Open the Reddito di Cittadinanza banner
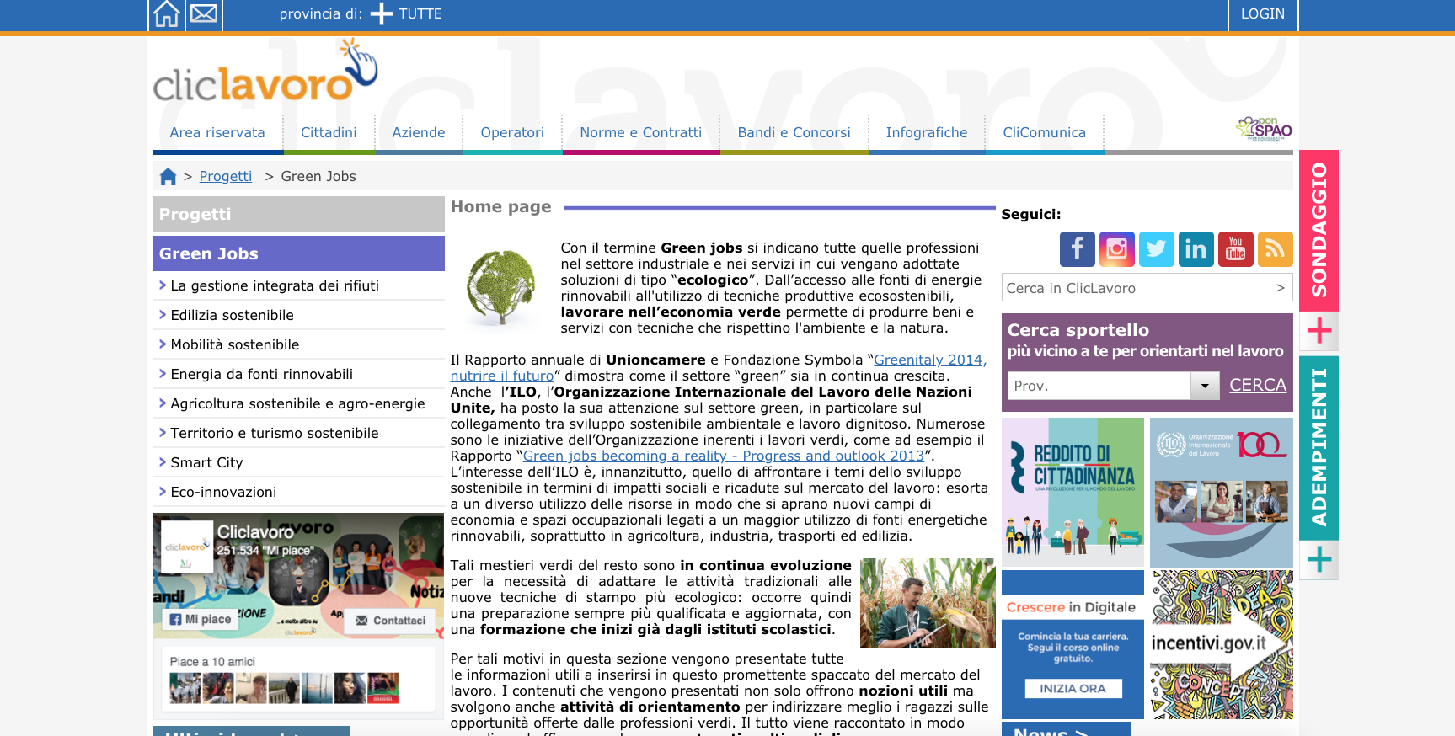 (1073, 492)
